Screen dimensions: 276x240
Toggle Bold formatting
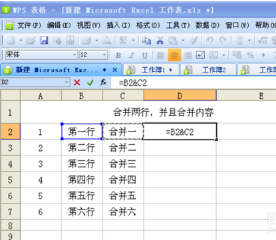click(118, 55)
